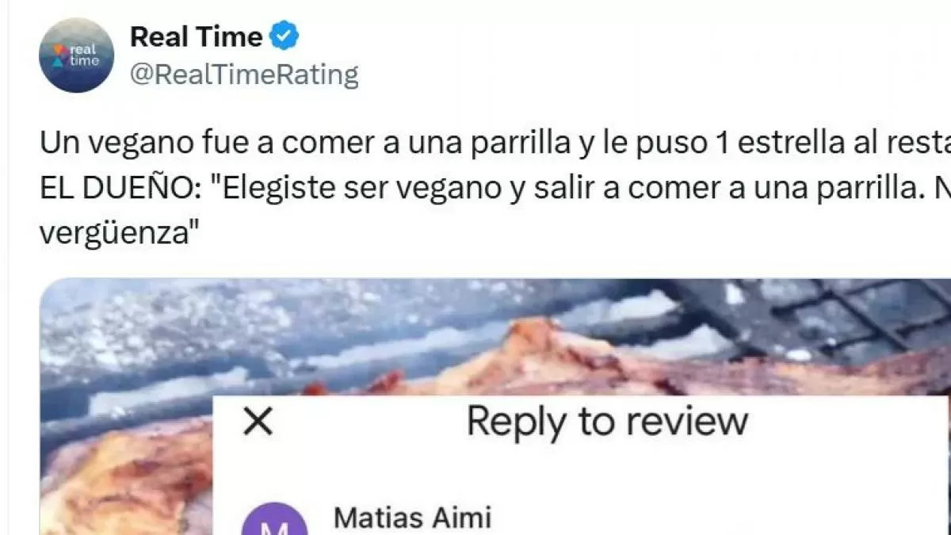951x535 pixels.
Task: Open the Real Time profile avatar
Action: (76, 55)
